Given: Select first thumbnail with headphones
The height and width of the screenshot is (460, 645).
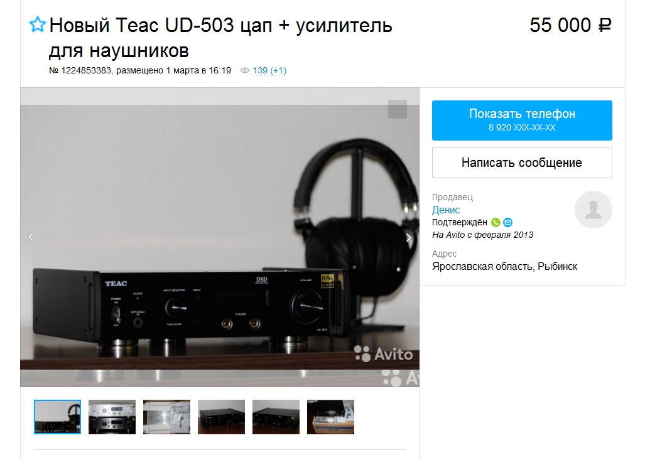Looking at the screenshot, I should pyautogui.click(x=58, y=417).
